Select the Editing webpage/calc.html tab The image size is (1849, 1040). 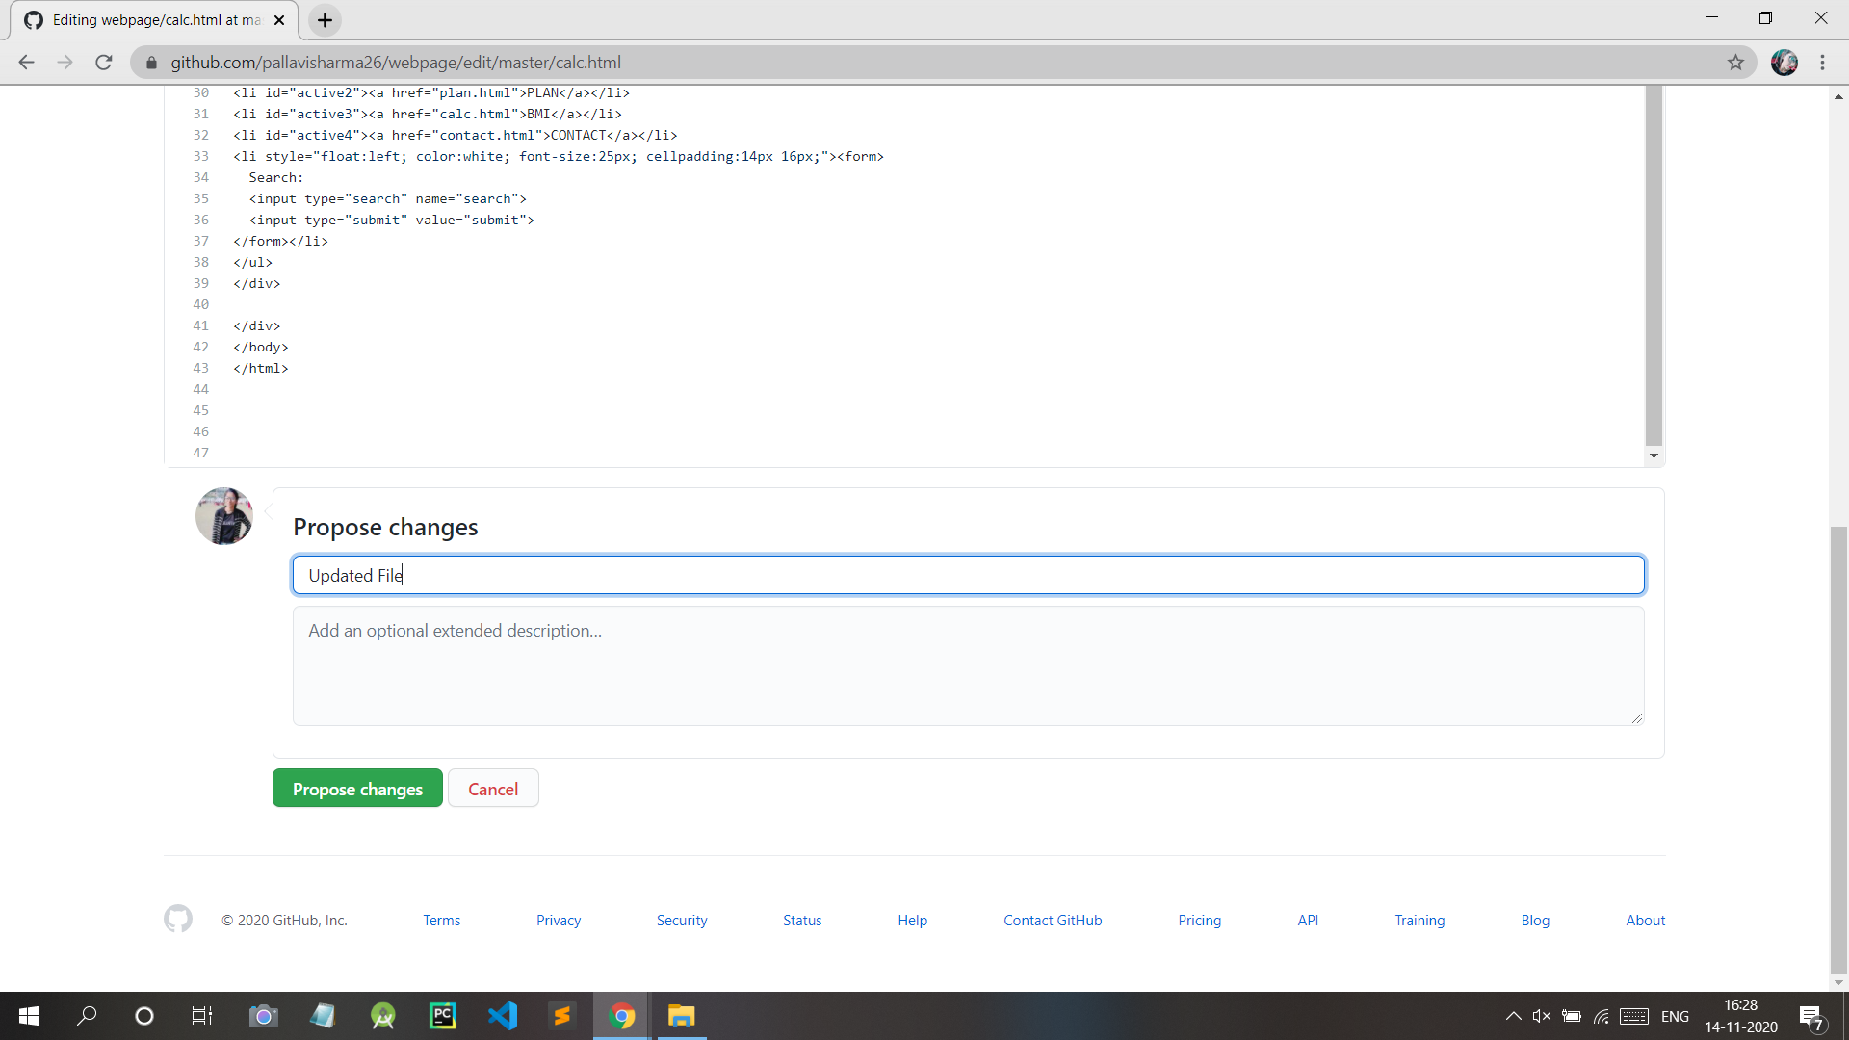154,20
